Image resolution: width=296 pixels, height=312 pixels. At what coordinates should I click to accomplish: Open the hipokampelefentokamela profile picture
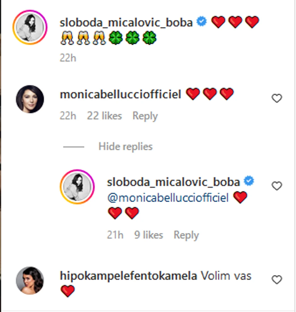point(30,280)
